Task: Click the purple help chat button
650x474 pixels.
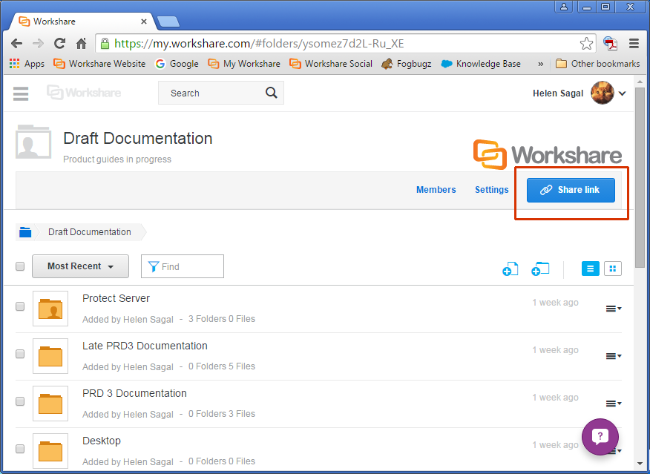Action: [600, 437]
